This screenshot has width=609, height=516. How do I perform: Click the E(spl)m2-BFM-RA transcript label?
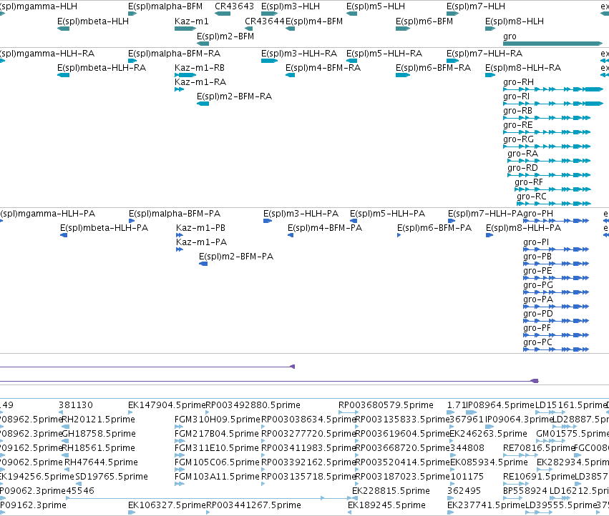(x=234, y=96)
